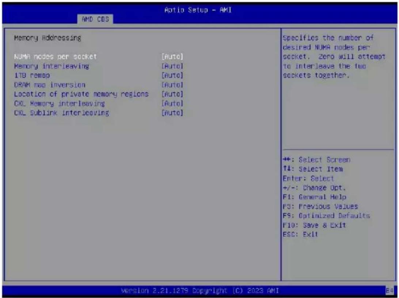Click the NUMA help description text
This screenshot has height=298, width=399.
tap(334, 57)
